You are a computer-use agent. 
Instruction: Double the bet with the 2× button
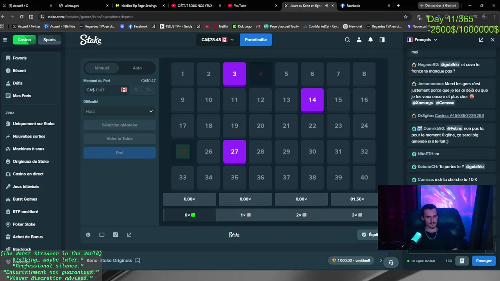148,90
